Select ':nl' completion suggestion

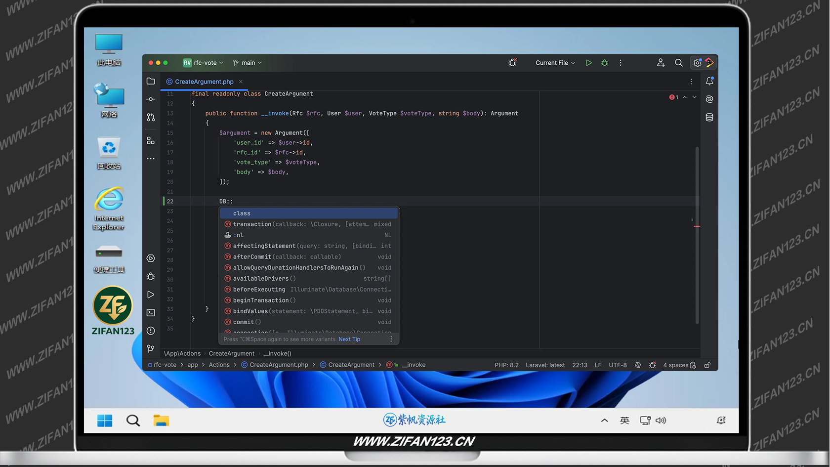click(x=309, y=235)
